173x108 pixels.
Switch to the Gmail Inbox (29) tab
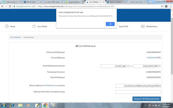pos(54,2)
